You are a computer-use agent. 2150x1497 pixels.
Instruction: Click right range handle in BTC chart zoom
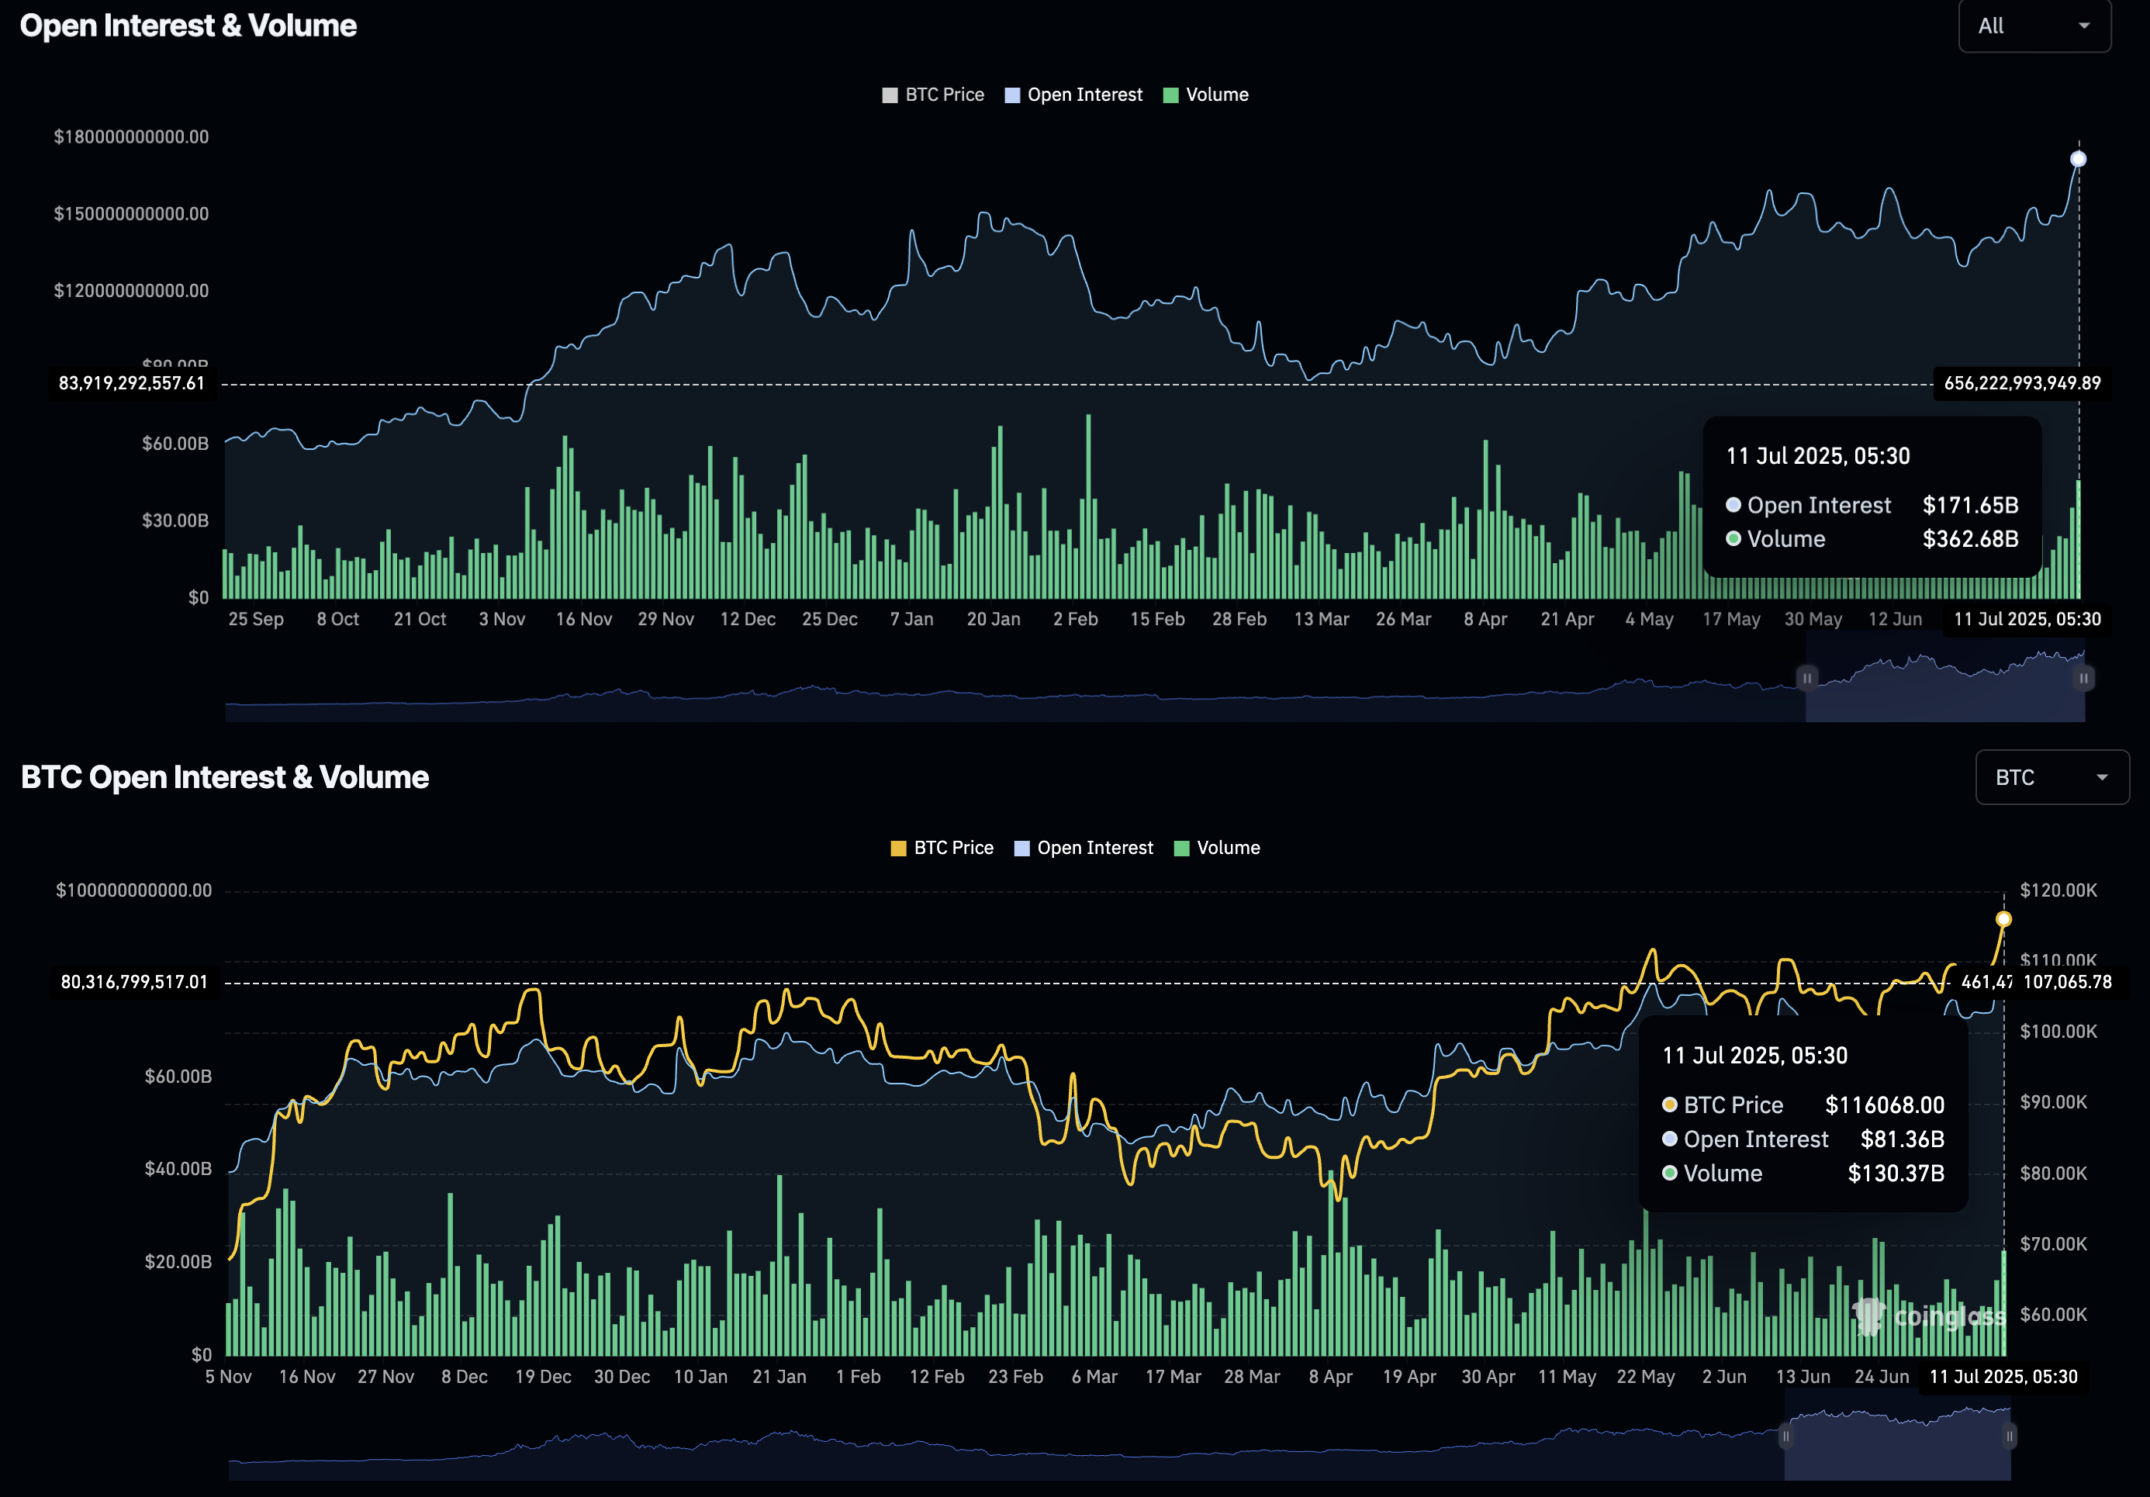pos(2010,1436)
